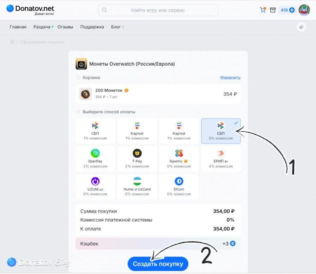The width and height of the screenshot is (316, 274).
Task: Click Комиссия платежной системы 0% value
Action: point(230,220)
